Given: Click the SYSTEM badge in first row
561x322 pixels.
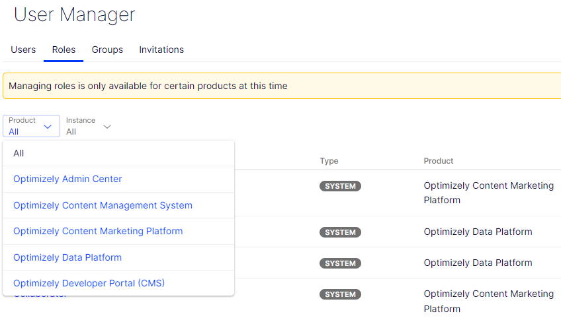Looking at the screenshot, I should [340, 186].
